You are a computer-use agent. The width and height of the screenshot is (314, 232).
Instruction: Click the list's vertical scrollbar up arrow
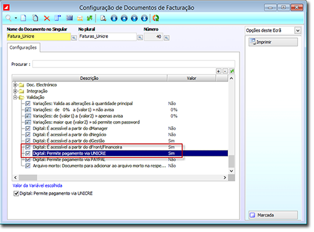coord(232,79)
